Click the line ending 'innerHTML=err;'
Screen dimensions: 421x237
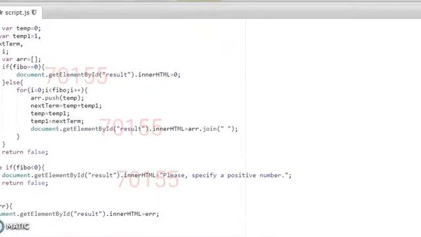pyautogui.click(x=80, y=214)
